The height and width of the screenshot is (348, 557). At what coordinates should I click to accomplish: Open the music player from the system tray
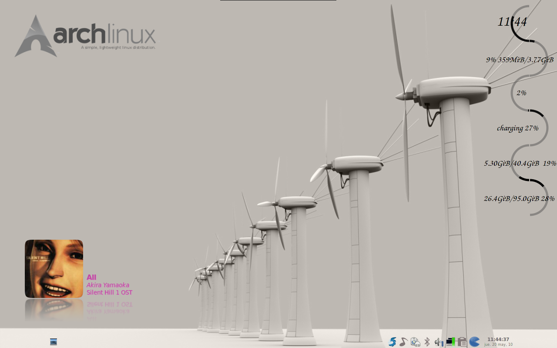pos(403,341)
